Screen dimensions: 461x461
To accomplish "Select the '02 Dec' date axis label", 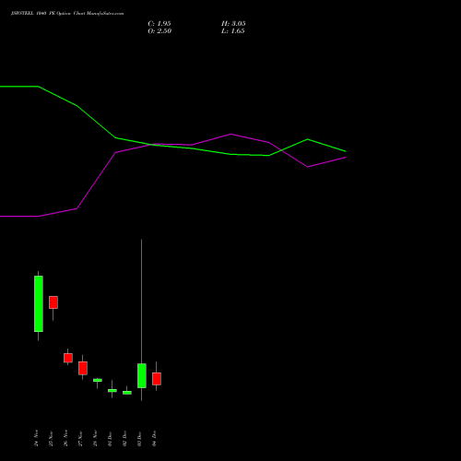I will 124,439.
